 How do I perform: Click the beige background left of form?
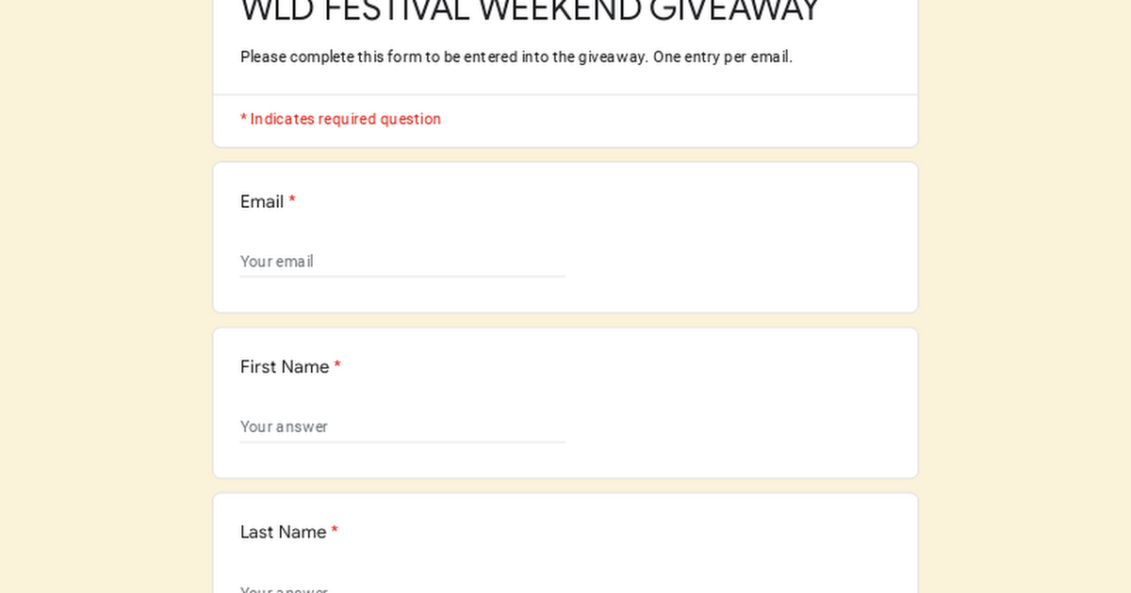(x=106, y=296)
